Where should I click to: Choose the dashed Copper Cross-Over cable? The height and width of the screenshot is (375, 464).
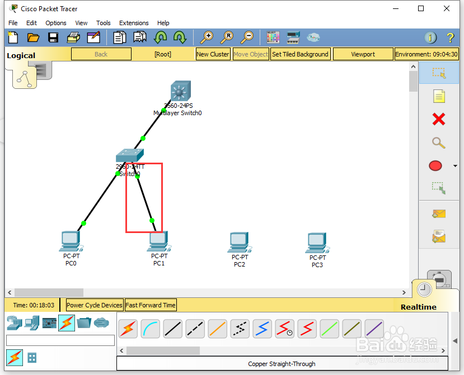click(x=195, y=329)
